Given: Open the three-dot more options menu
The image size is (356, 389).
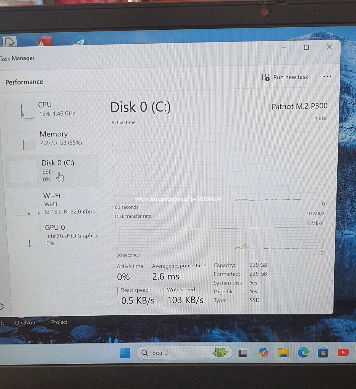Looking at the screenshot, I should coord(327,77).
